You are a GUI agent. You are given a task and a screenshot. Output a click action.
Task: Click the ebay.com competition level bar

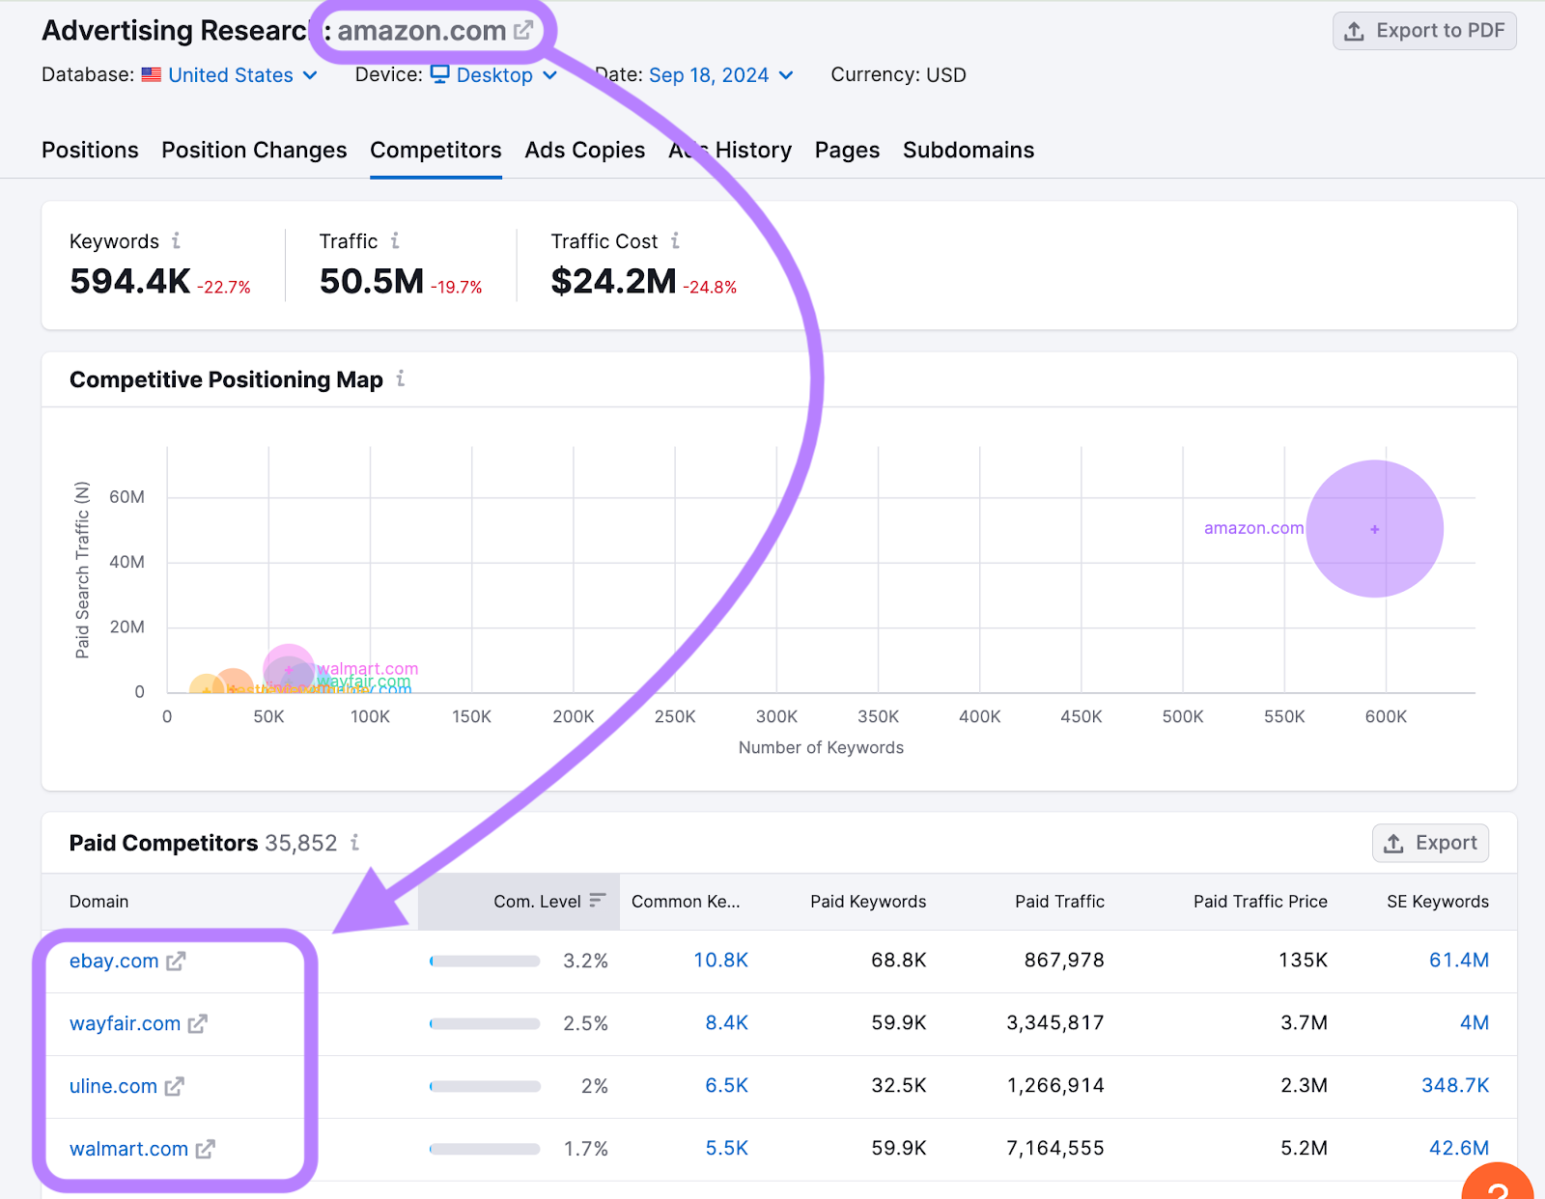[485, 961]
